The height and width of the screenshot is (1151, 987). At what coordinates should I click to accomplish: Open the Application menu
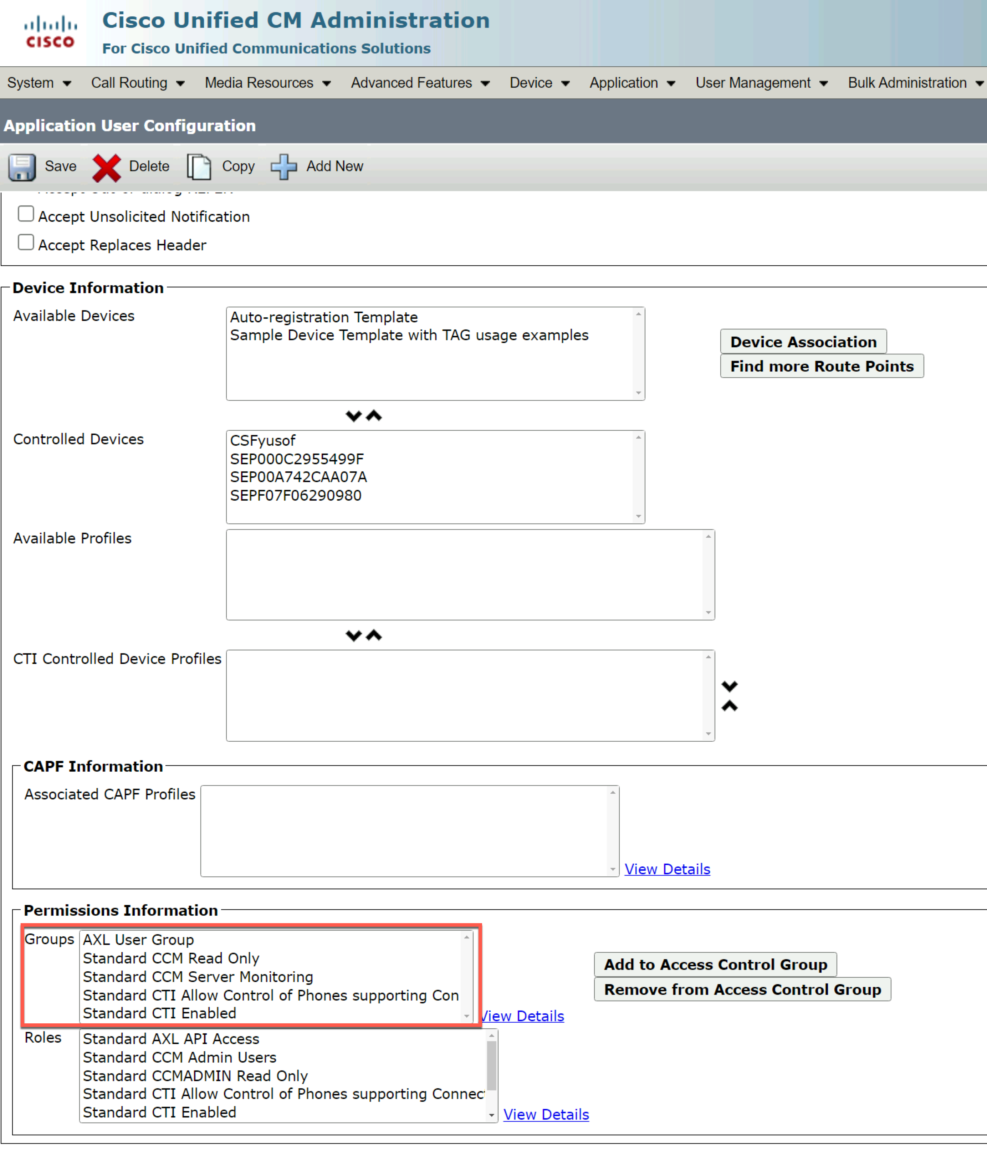[x=632, y=83]
